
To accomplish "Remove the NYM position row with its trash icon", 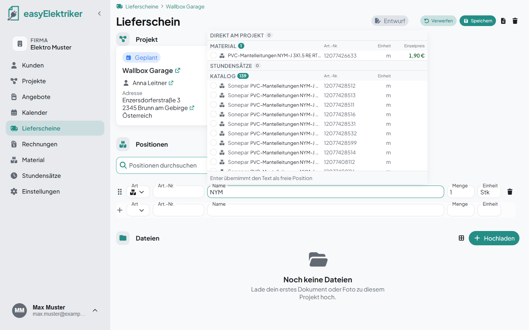I will pos(510,192).
